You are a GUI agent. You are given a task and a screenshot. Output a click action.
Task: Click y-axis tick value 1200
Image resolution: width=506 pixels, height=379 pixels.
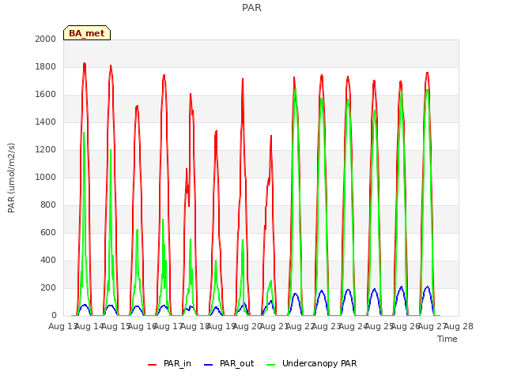click(46, 149)
